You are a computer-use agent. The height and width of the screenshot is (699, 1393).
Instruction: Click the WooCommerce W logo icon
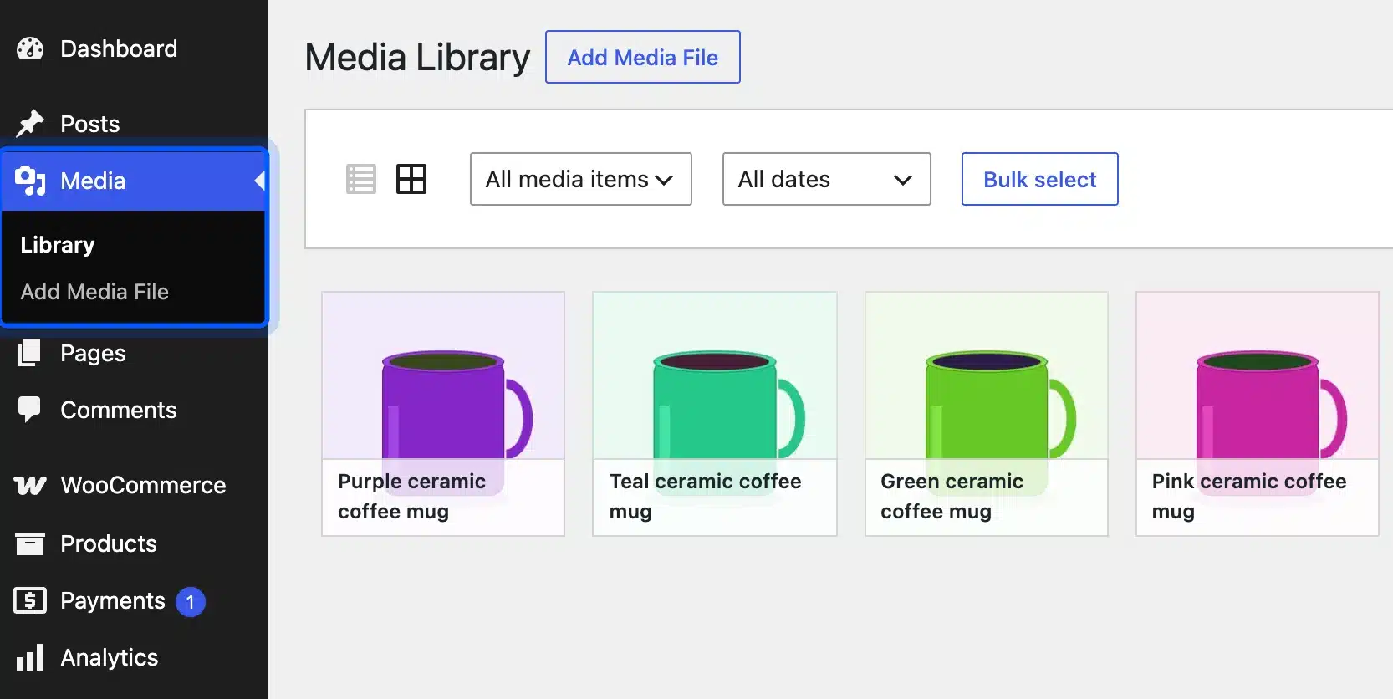pos(30,485)
